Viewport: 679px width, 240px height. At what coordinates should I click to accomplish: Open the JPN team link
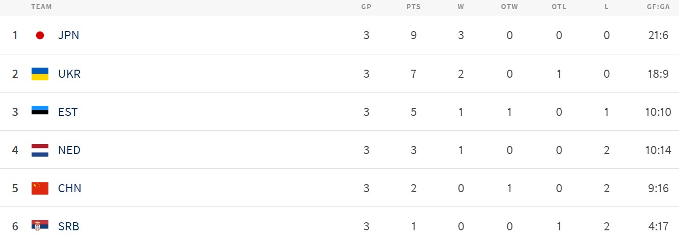(68, 36)
